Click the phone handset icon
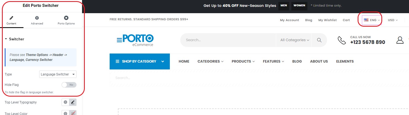Viewport: 409px width, 115px height. coord(342,40)
